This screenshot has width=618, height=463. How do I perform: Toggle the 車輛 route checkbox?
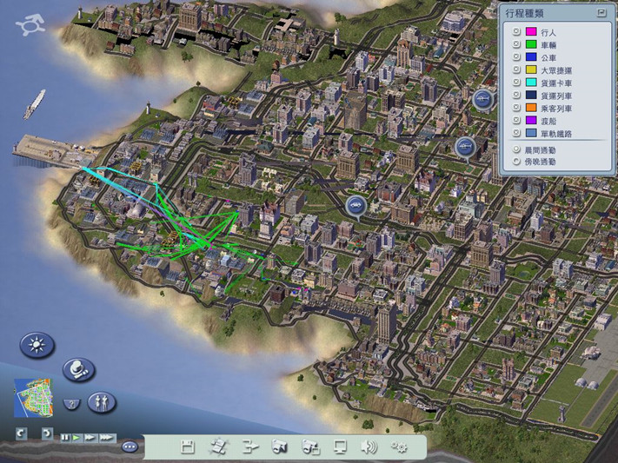click(x=516, y=44)
